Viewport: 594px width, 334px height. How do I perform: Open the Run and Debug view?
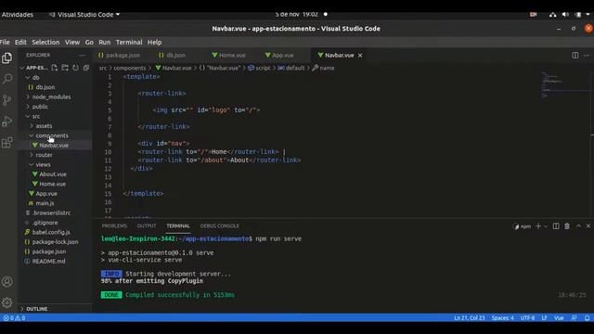tap(6, 122)
